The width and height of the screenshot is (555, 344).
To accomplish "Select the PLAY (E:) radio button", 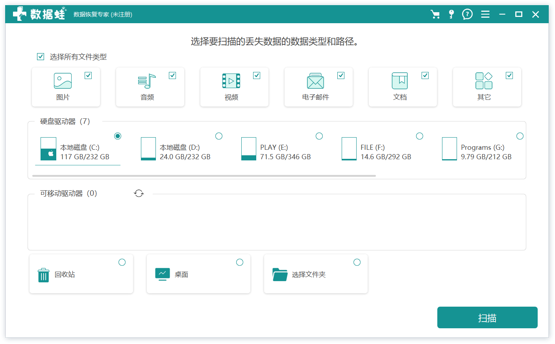I will [x=319, y=136].
